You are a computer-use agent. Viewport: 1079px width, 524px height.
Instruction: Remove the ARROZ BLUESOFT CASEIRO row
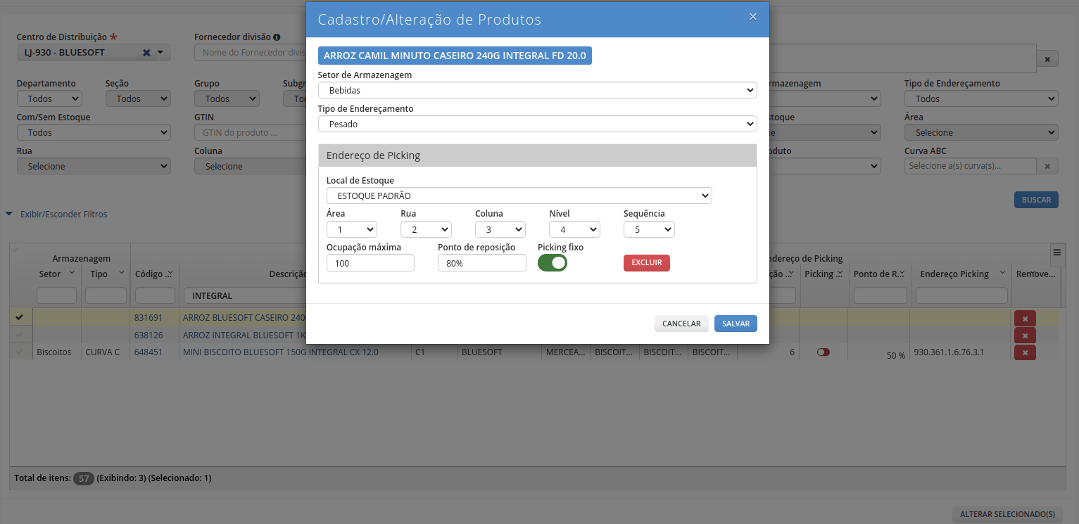coord(1025,319)
